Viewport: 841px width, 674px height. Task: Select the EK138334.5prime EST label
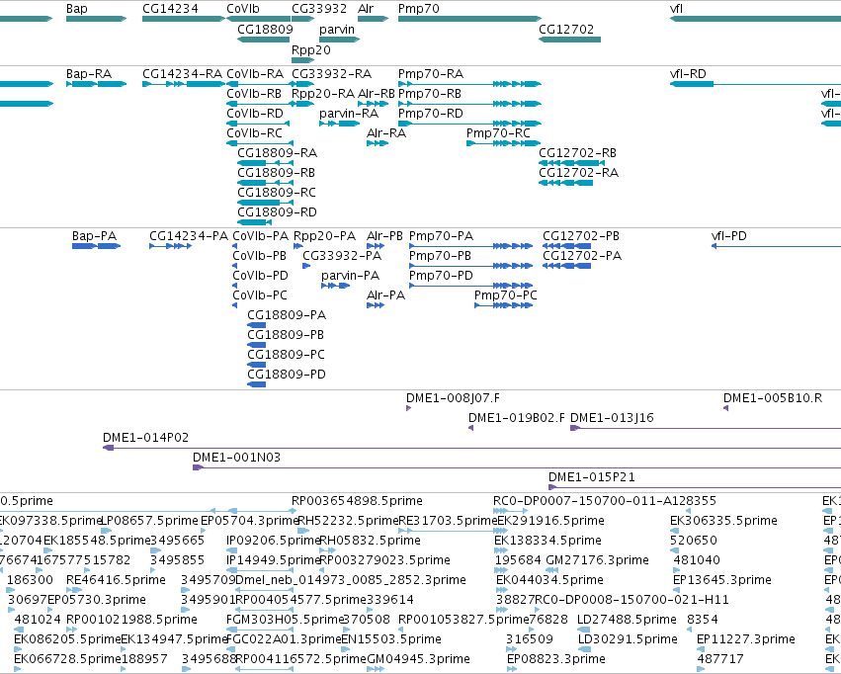coord(547,541)
